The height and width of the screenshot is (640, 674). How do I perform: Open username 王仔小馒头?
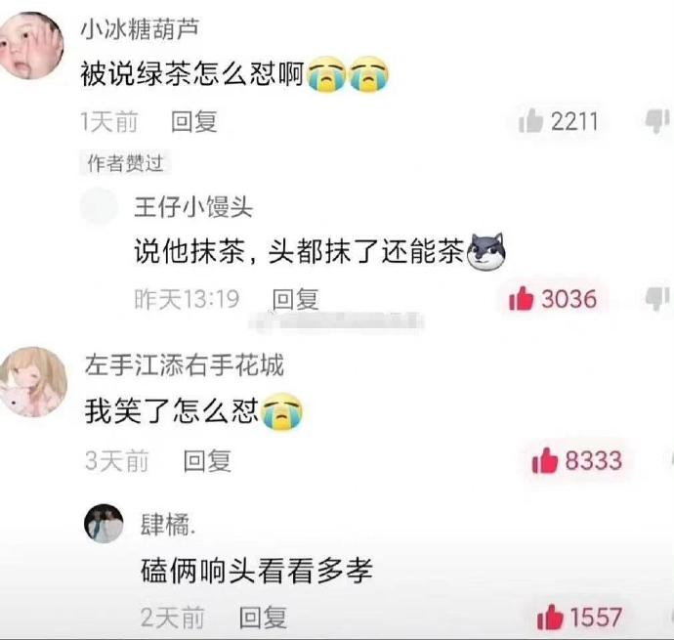[x=193, y=207]
